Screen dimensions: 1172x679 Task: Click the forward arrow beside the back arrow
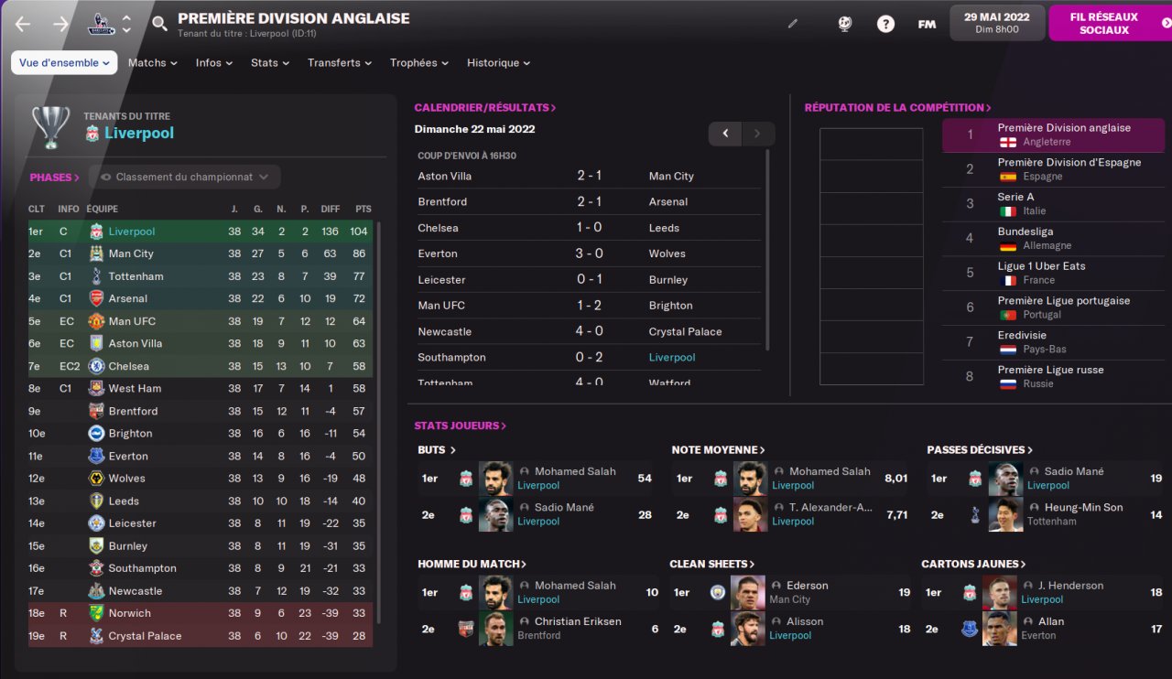tap(61, 24)
